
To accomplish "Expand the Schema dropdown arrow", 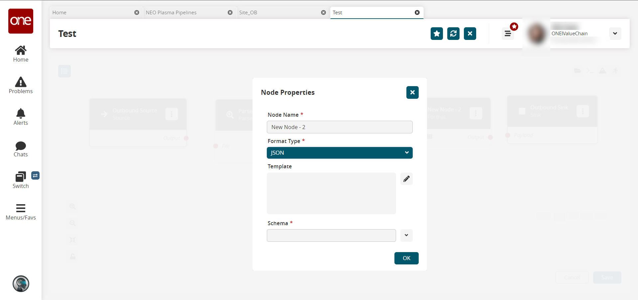I will click(406, 235).
